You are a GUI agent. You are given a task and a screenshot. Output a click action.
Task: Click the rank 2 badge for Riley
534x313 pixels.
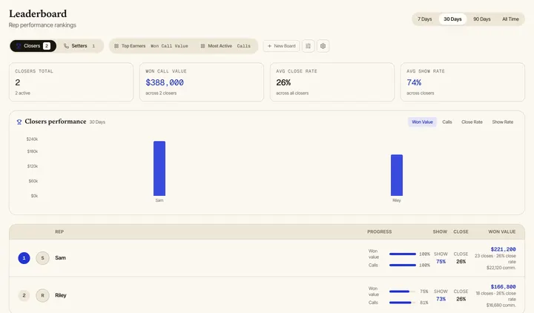pos(24,295)
